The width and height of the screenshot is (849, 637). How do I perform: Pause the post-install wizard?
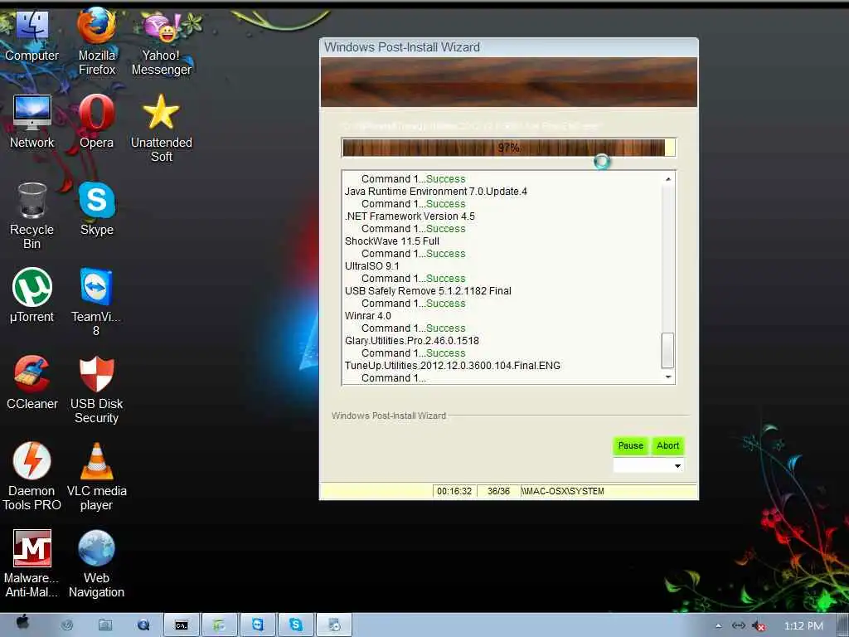tap(631, 445)
